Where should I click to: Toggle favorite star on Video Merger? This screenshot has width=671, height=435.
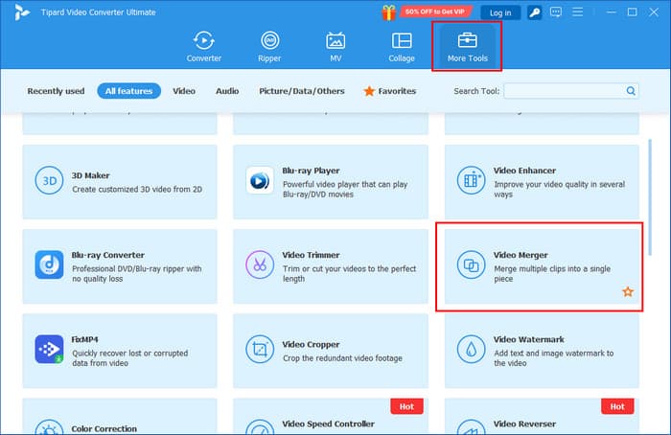[x=628, y=291]
